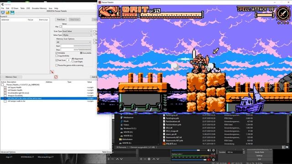292x164 pixels.
Task: Open Advanced Options at the bottom
Action: click(8, 152)
